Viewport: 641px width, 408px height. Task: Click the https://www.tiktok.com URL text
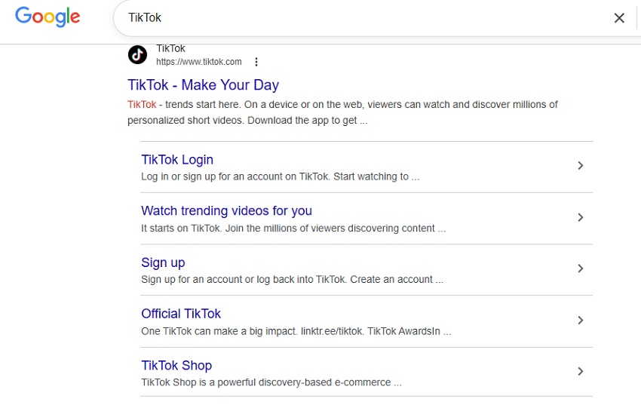[x=198, y=62]
